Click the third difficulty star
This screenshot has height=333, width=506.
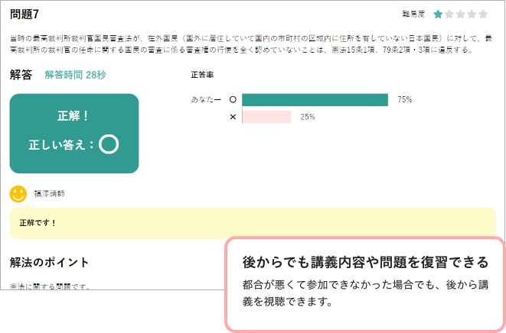pos(461,15)
